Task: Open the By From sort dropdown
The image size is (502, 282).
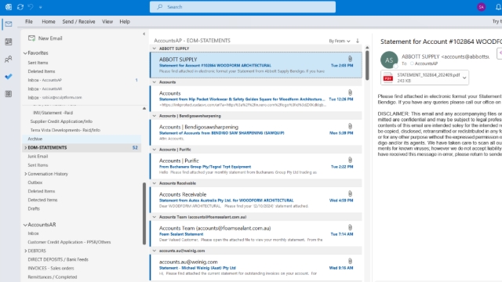Action: coord(340,41)
